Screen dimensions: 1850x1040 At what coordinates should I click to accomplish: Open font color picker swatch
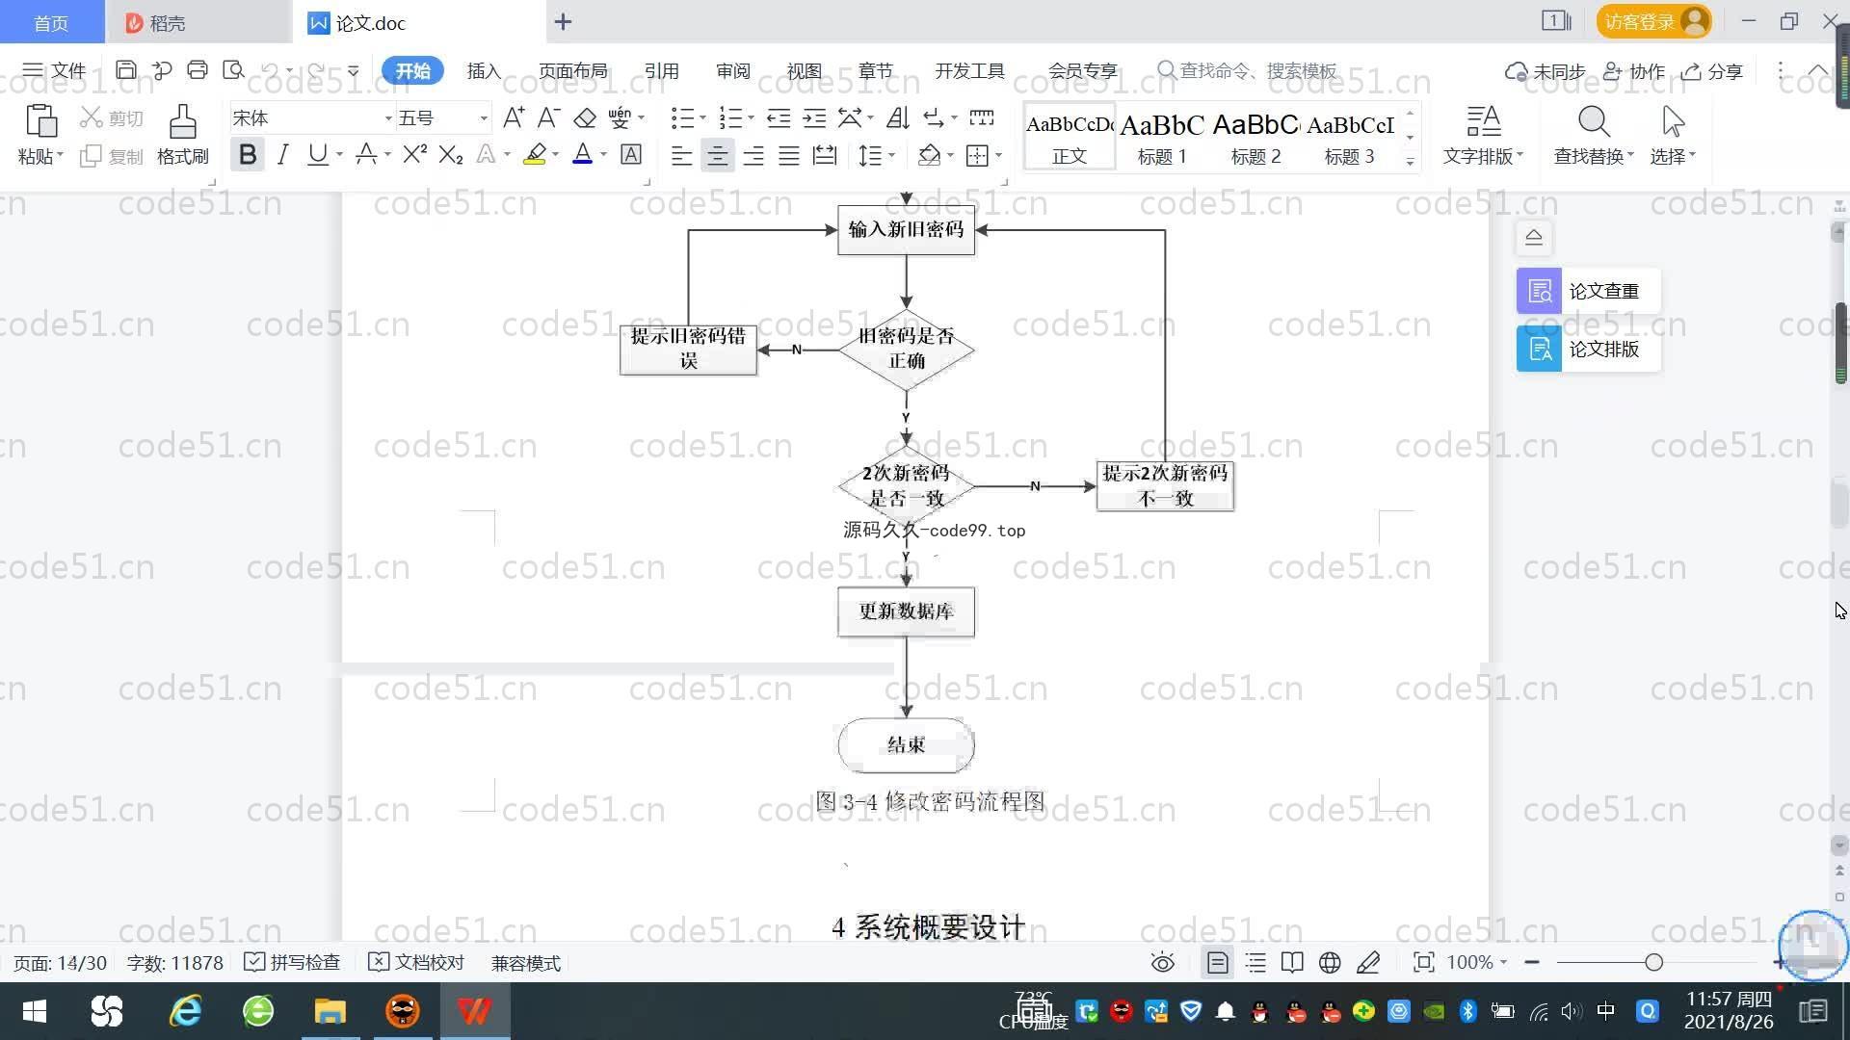tap(582, 154)
